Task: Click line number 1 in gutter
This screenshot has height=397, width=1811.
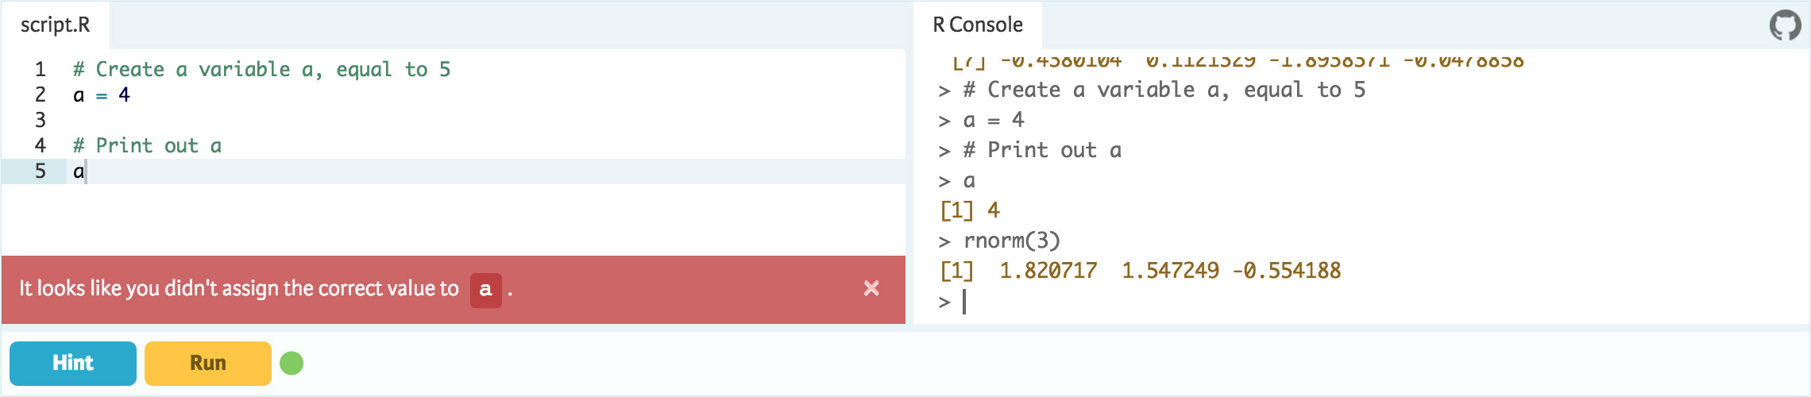Action: [41, 70]
